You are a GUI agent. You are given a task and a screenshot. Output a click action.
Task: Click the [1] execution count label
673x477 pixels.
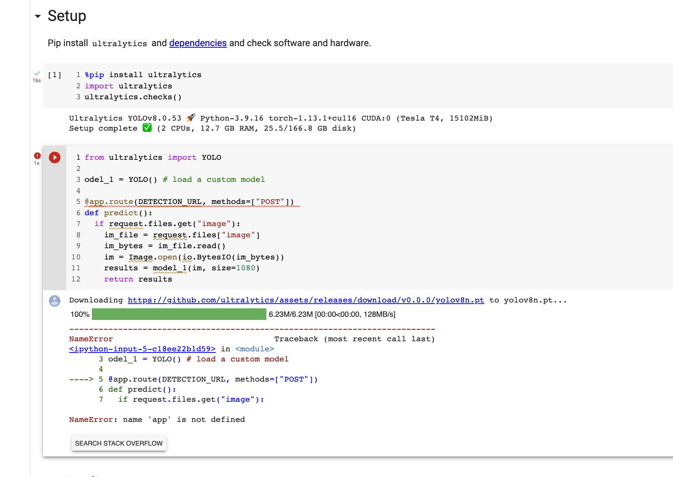(55, 74)
